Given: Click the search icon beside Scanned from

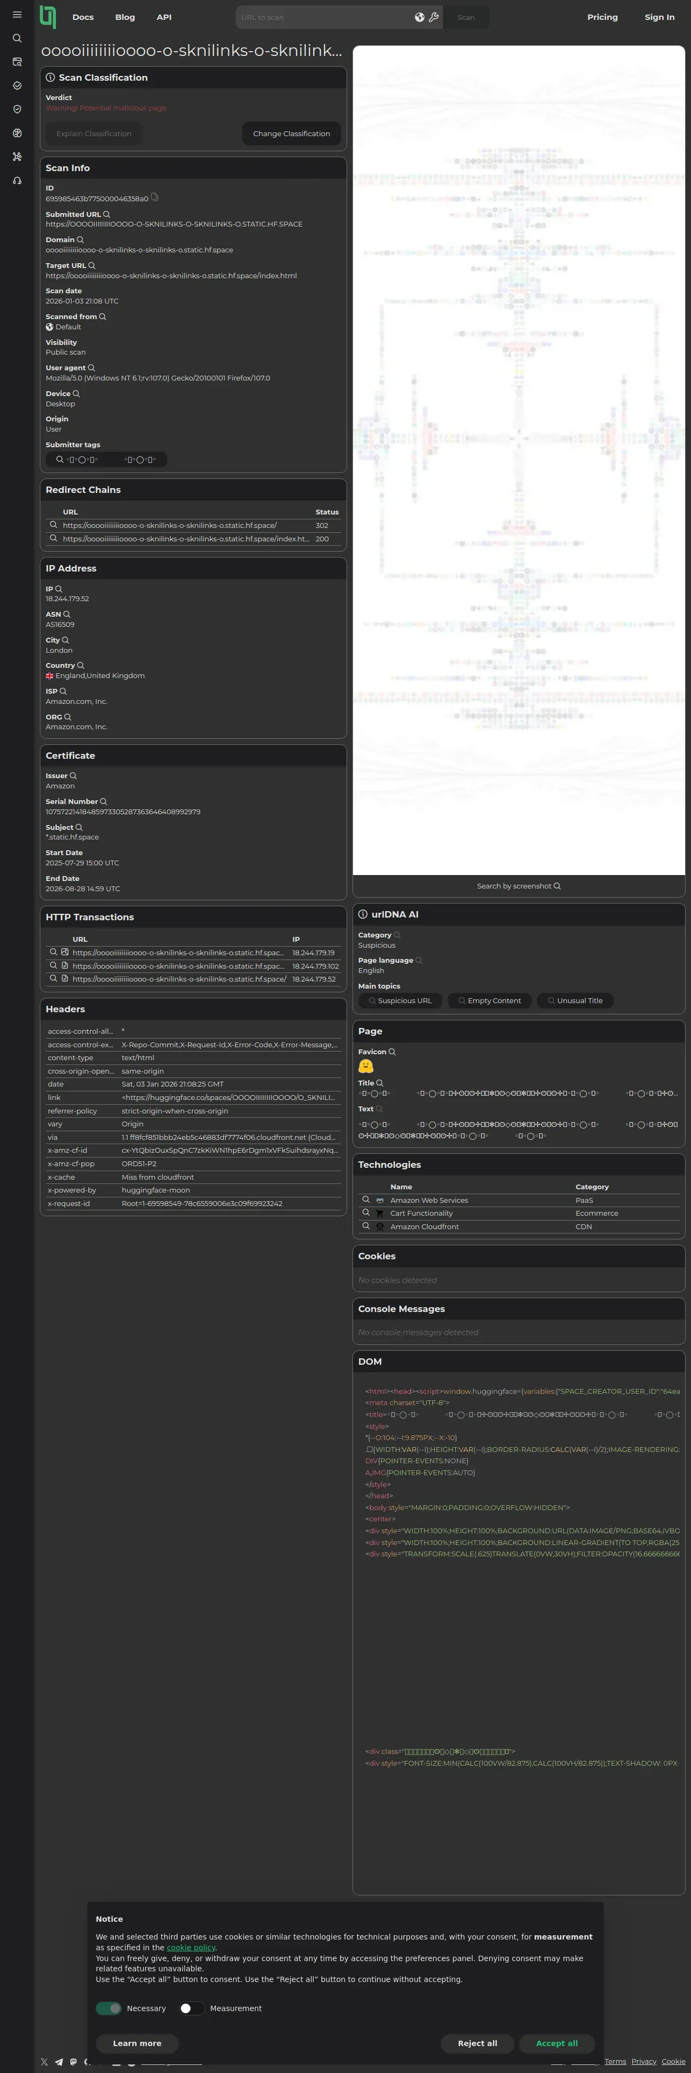Looking at the screenshot, I should [x=102, y=316].
